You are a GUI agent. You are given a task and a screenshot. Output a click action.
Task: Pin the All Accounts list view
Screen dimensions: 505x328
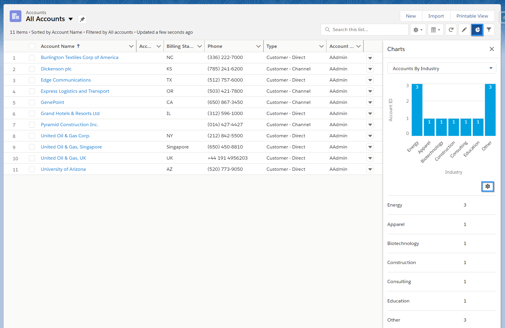click(82, 19)
